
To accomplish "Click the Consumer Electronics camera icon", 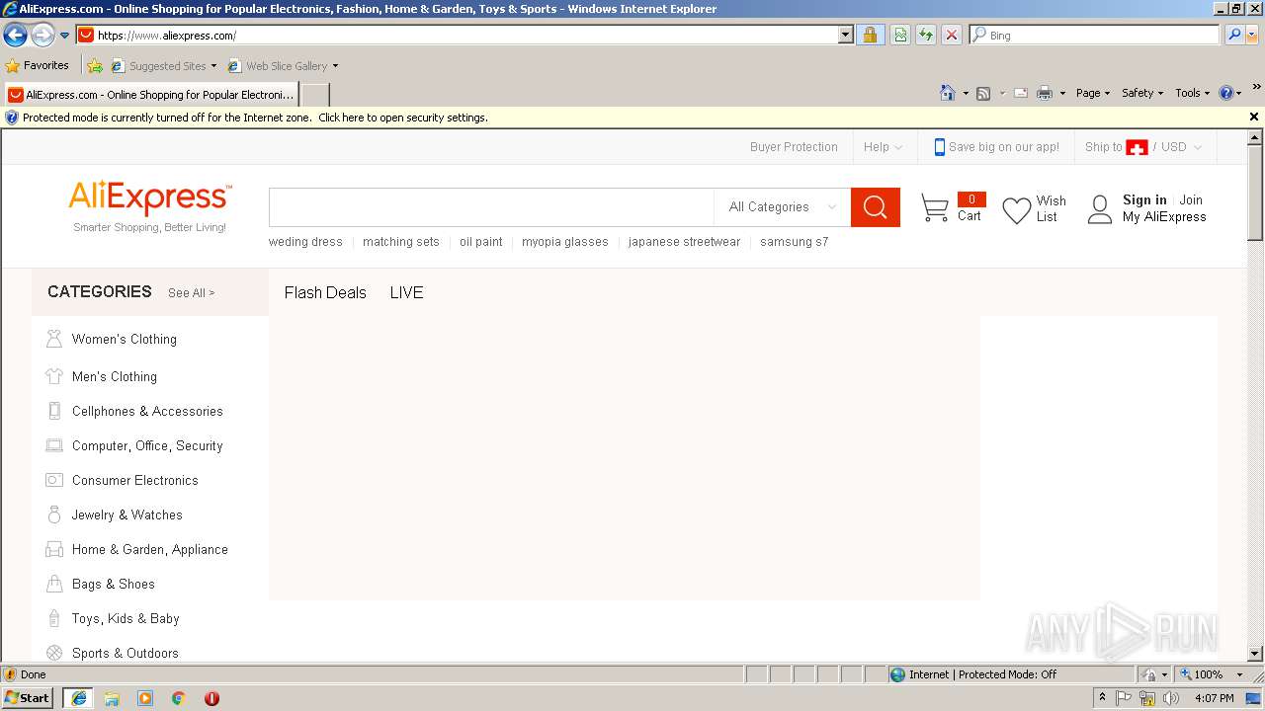I will 54,480.
